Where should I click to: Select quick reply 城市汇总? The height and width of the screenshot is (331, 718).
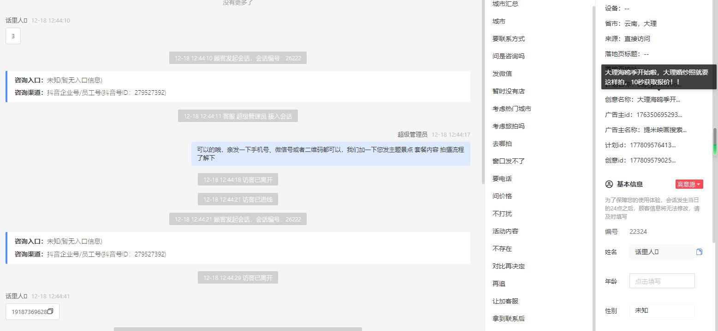coord(505,4)
